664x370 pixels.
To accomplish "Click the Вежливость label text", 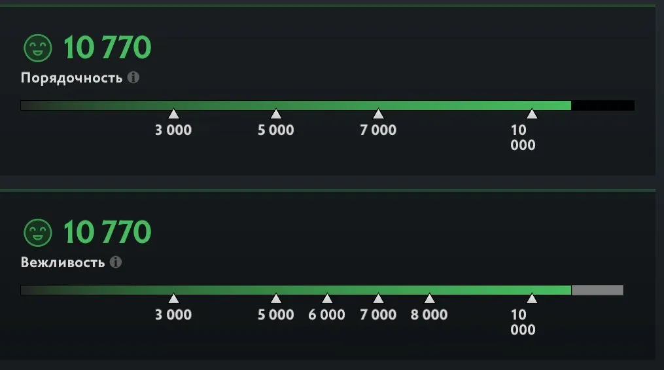I will tap(63, 263).
